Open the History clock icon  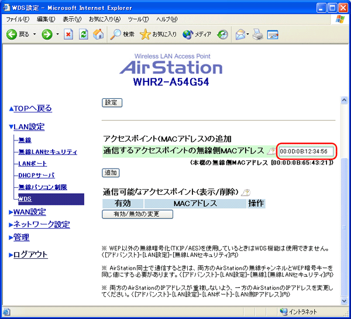tap(222, 35)
